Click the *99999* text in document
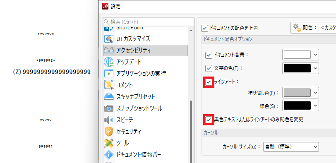The width and height of the screenshot is (336, 163). tap(46, 34)
